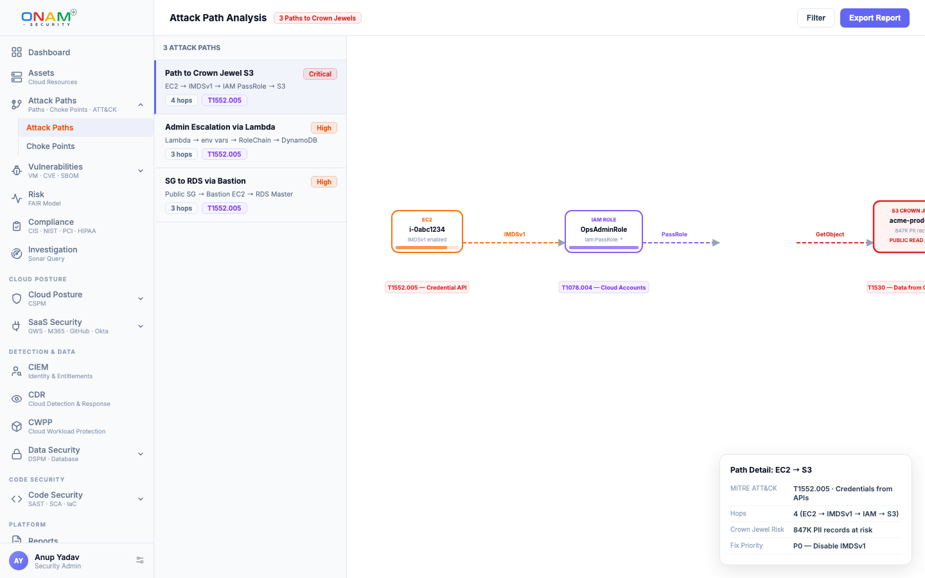
Task: Click the CDR eye icon
Action: [x=17, y=399]
